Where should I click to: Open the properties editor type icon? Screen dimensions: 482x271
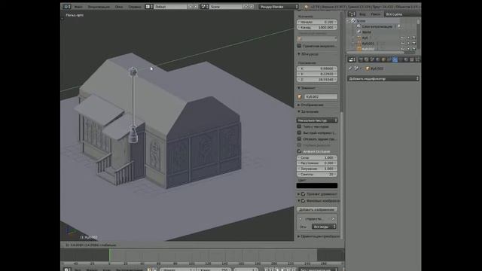pos(352,59)
